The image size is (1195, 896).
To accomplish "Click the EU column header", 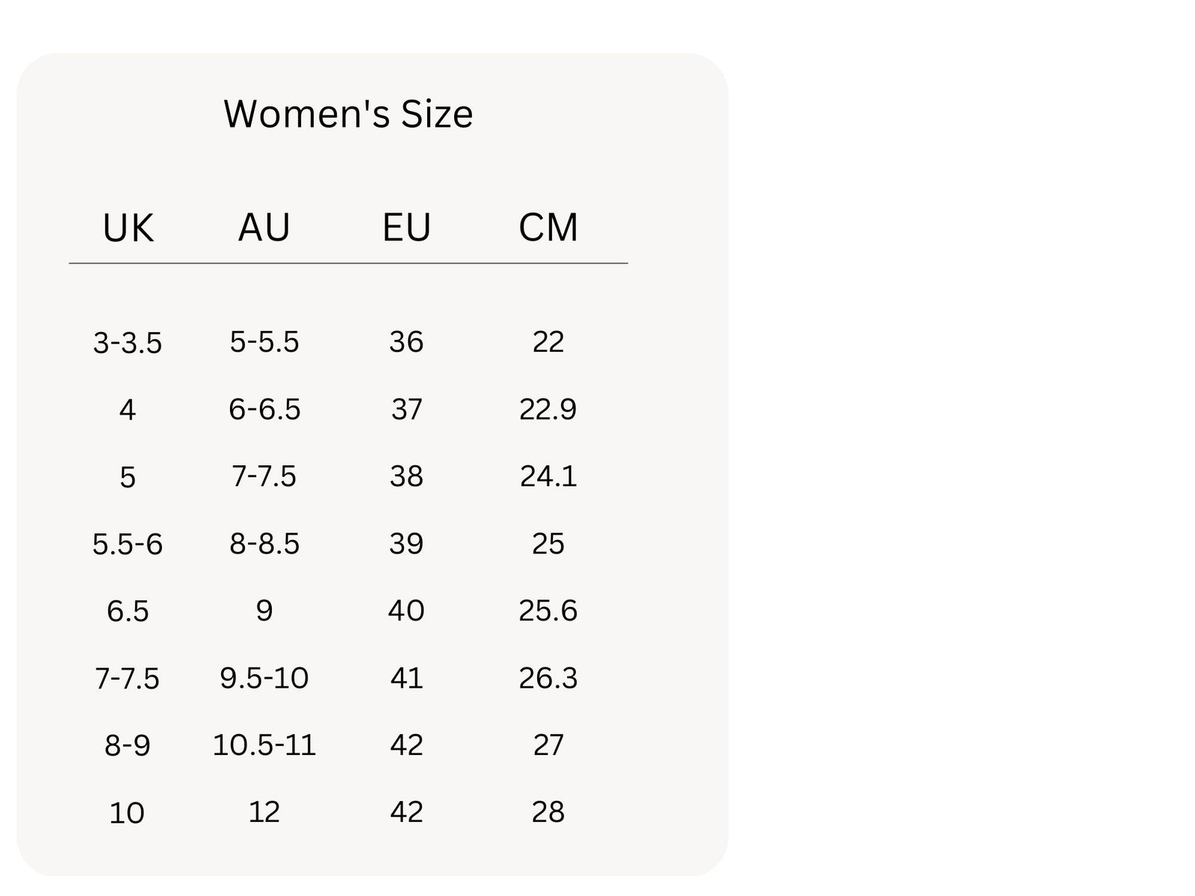I will [x=406, y=227].
